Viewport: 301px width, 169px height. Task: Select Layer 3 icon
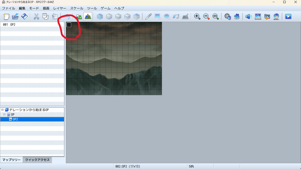click(x=128, y=17)
